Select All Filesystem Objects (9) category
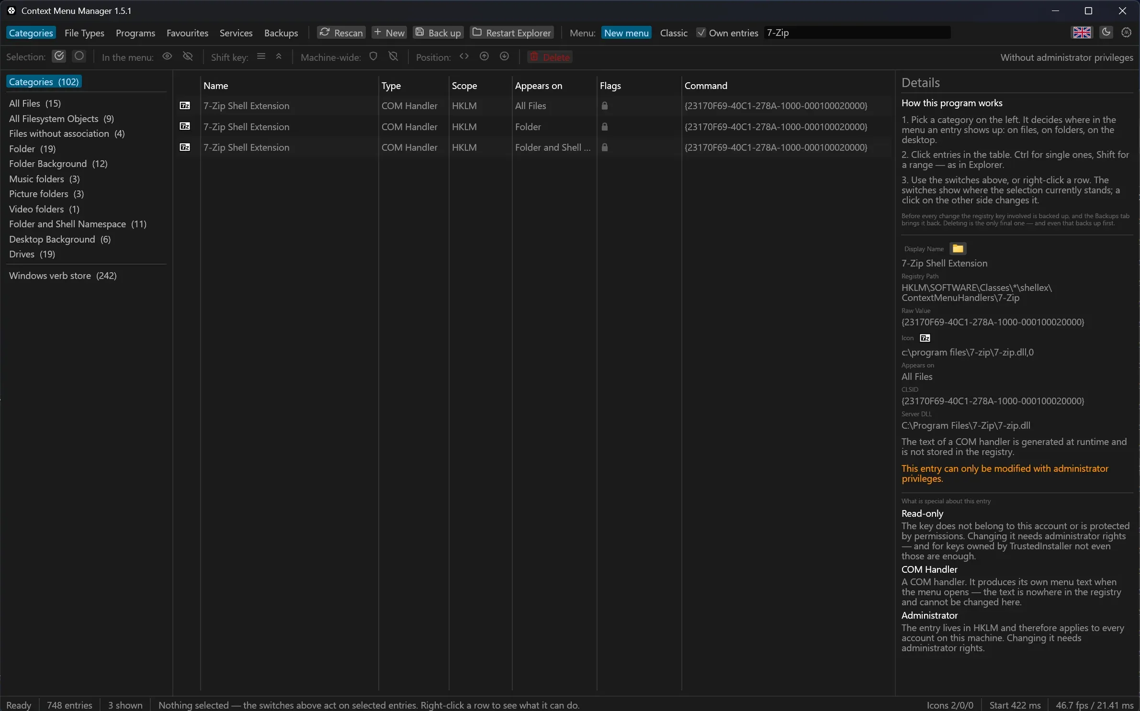The image size is (1140, 711). (61, 118)
